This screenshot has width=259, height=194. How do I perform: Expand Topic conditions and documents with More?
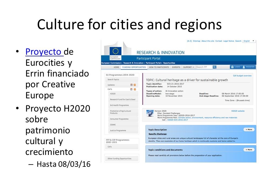coord(249,150)
